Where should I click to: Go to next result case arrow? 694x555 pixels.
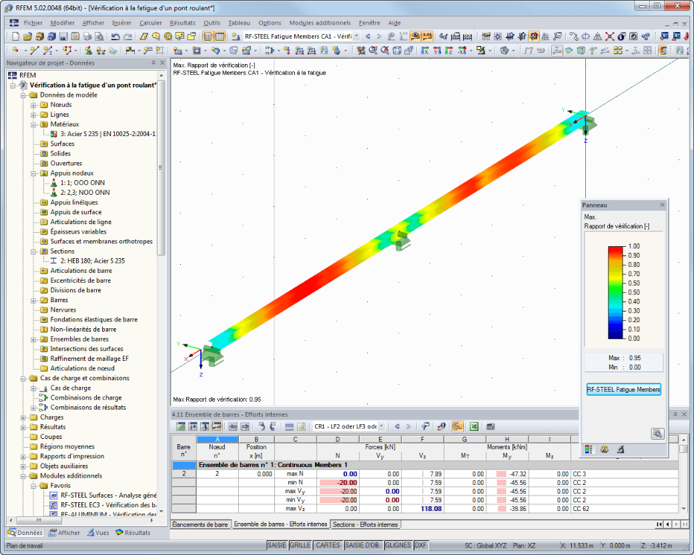click(x=379, y=36)
